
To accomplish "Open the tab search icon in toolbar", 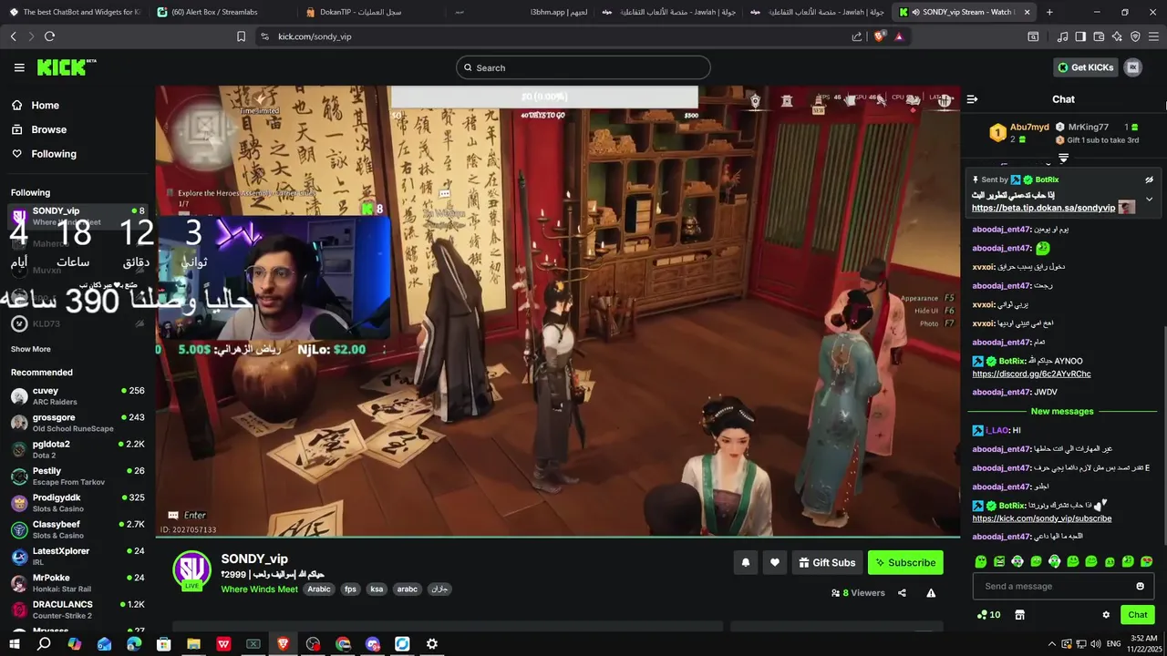I will tap(1033, 36).
